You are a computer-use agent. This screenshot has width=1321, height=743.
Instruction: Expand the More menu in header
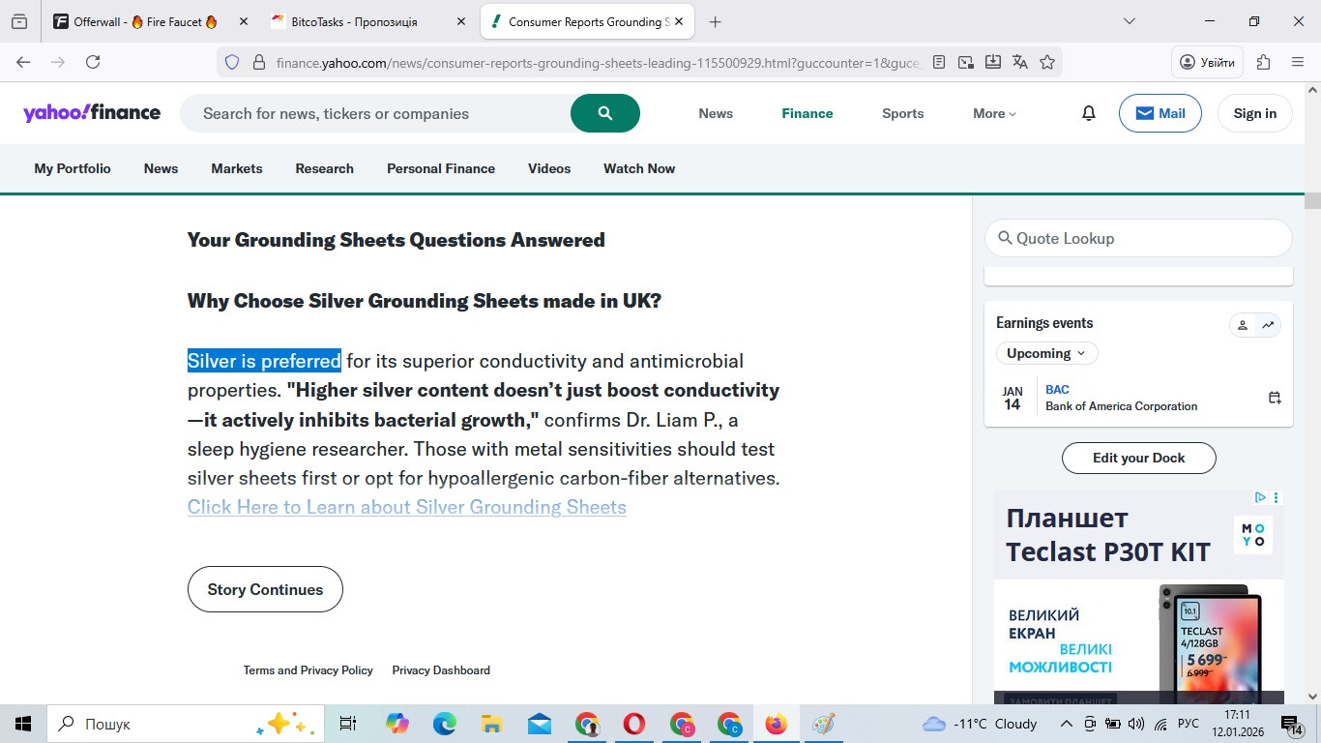995,113
